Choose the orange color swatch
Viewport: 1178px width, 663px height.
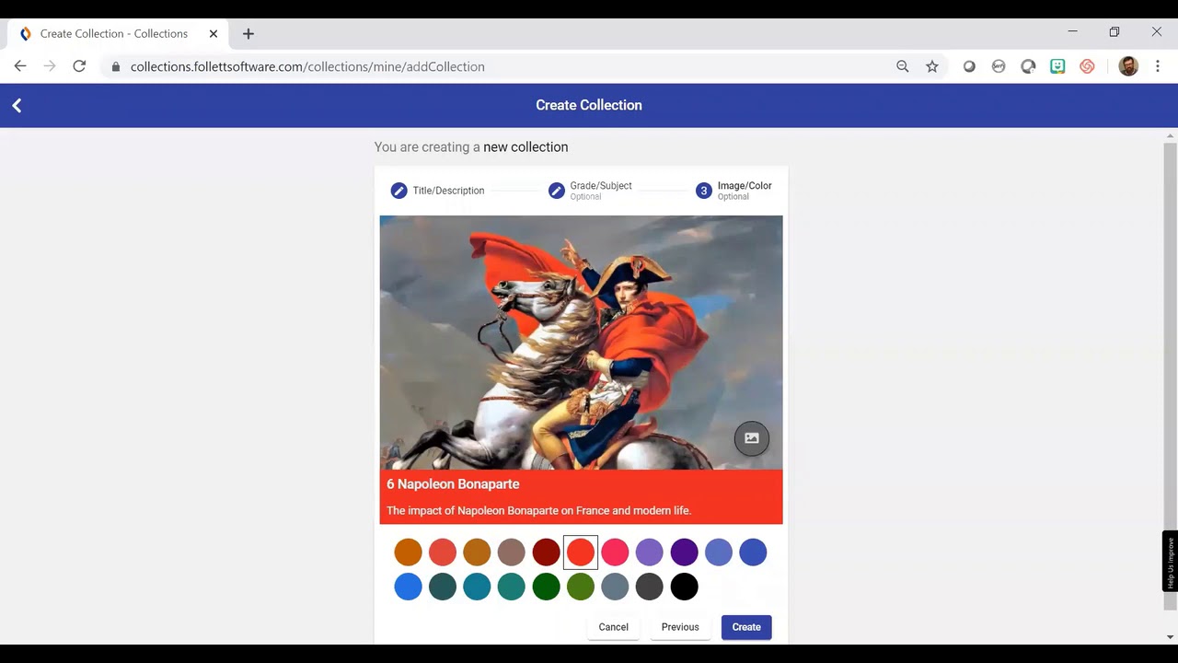(x=408, y=552)
